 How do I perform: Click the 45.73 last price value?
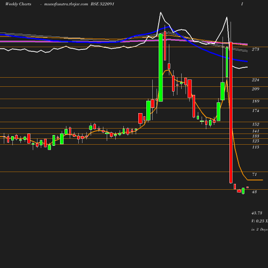[257, 213]
